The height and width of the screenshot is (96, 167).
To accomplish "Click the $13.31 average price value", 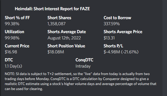I will pyautogui.click(x=109, y=38).
